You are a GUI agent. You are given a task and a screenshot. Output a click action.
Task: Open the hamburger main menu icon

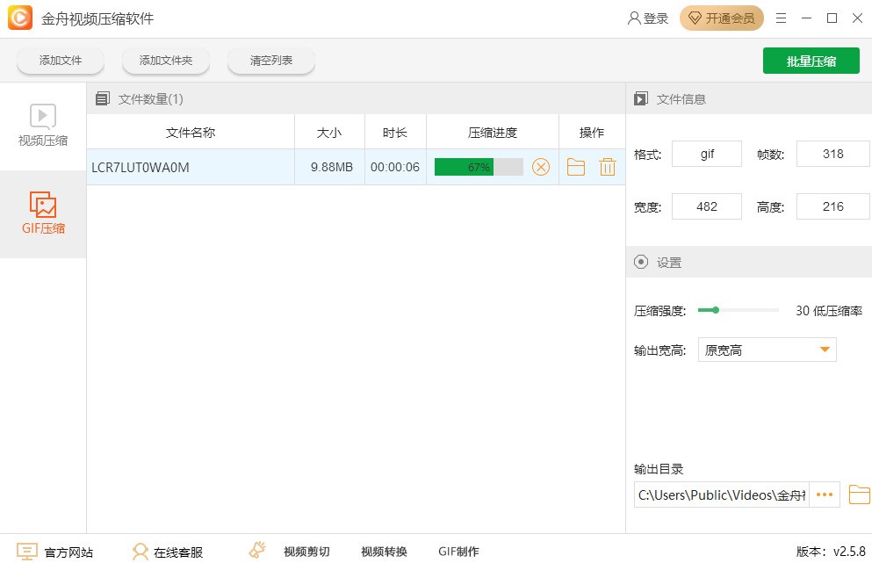pos(782,18)
